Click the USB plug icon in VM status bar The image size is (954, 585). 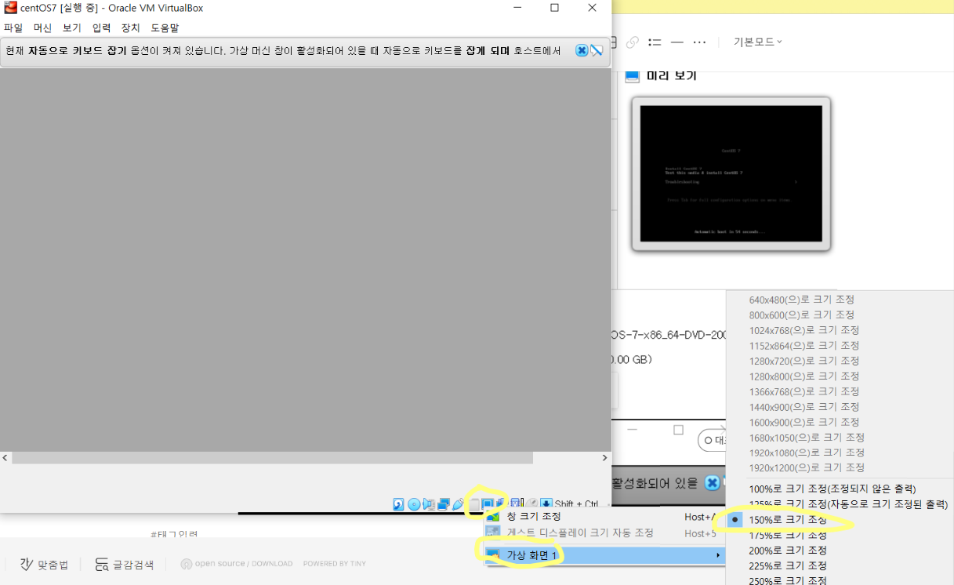point(458,504)
